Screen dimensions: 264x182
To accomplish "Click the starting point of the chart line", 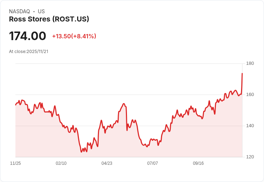I will click(16, 105).
